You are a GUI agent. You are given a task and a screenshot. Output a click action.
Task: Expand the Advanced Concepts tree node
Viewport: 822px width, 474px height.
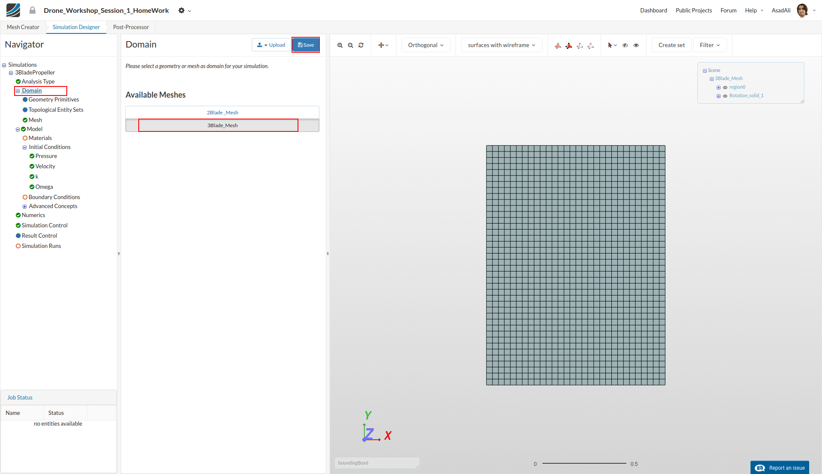(x=24, y=206)
